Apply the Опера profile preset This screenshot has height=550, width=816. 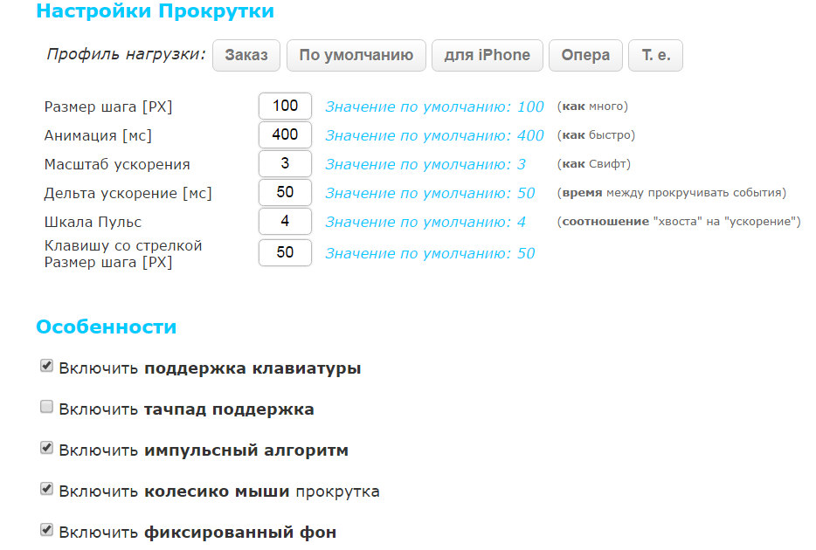[x=584, y=55]
